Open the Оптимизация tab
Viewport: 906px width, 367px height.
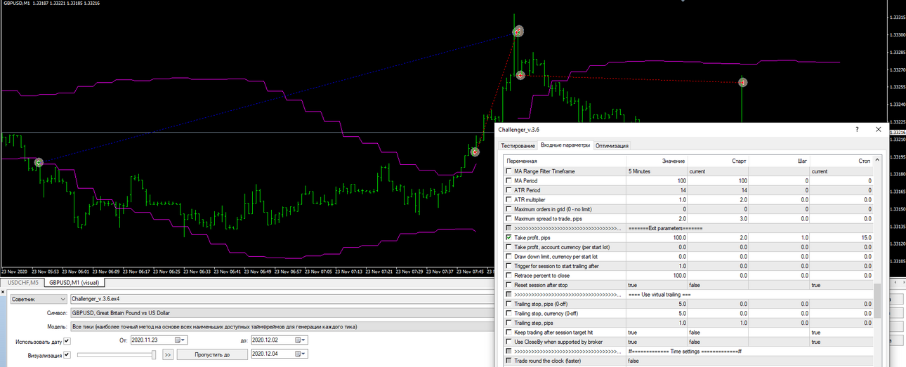(612, 146)
